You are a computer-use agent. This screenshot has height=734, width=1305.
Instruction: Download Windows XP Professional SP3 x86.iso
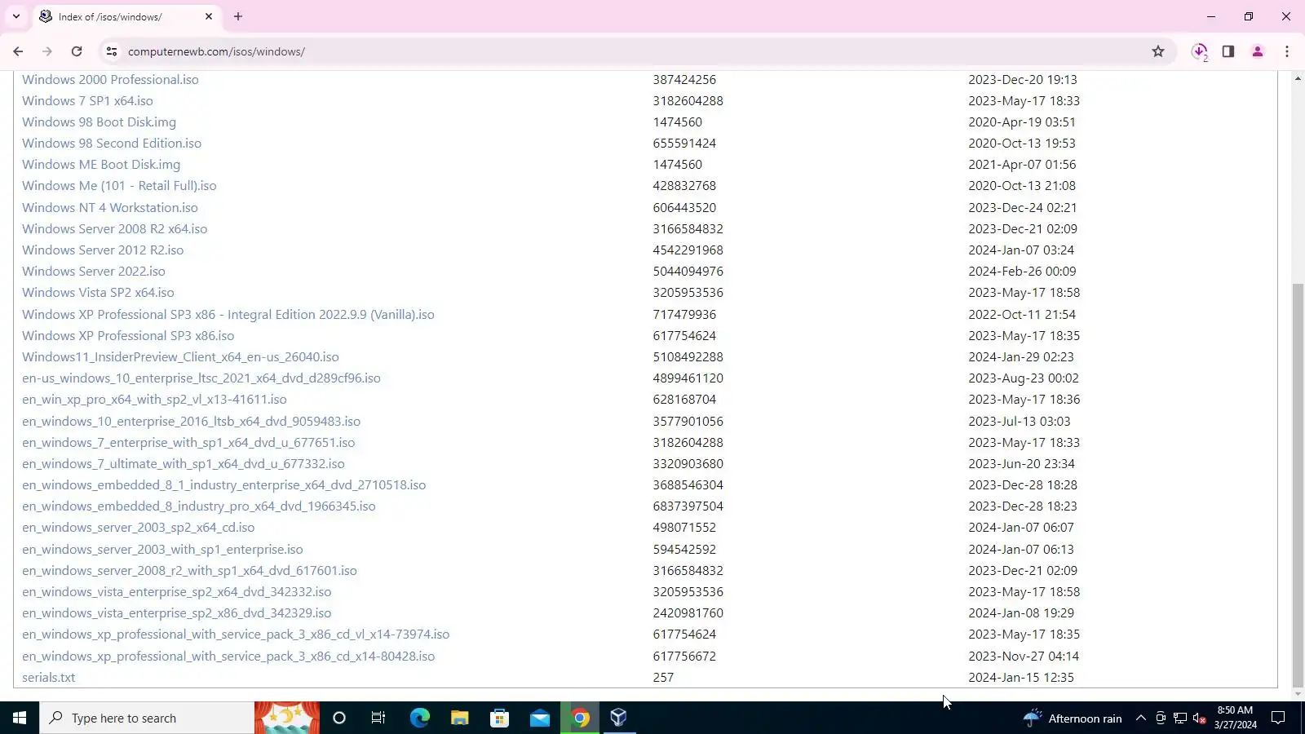click(128, 336)
